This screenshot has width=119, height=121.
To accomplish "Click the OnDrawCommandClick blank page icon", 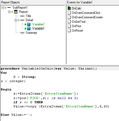I will tap(69, 13).
